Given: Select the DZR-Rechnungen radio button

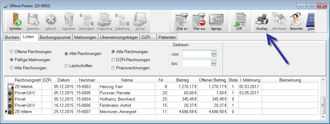Looking at the screenshot, I should point(113,60).
